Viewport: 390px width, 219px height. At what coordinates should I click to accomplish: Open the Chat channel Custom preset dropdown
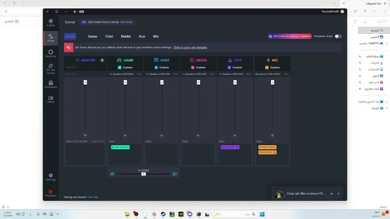pyautogui.click(x=162, y=68)
